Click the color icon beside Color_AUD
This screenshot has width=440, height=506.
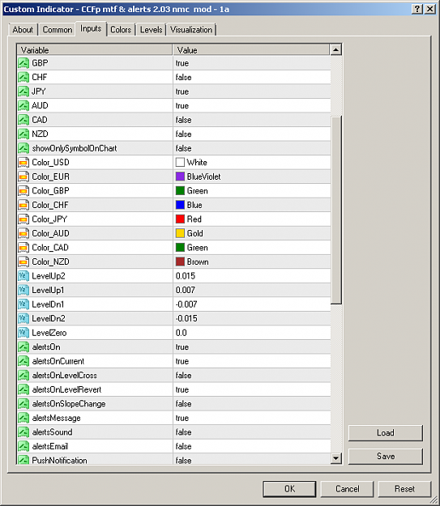coord(23,233)
